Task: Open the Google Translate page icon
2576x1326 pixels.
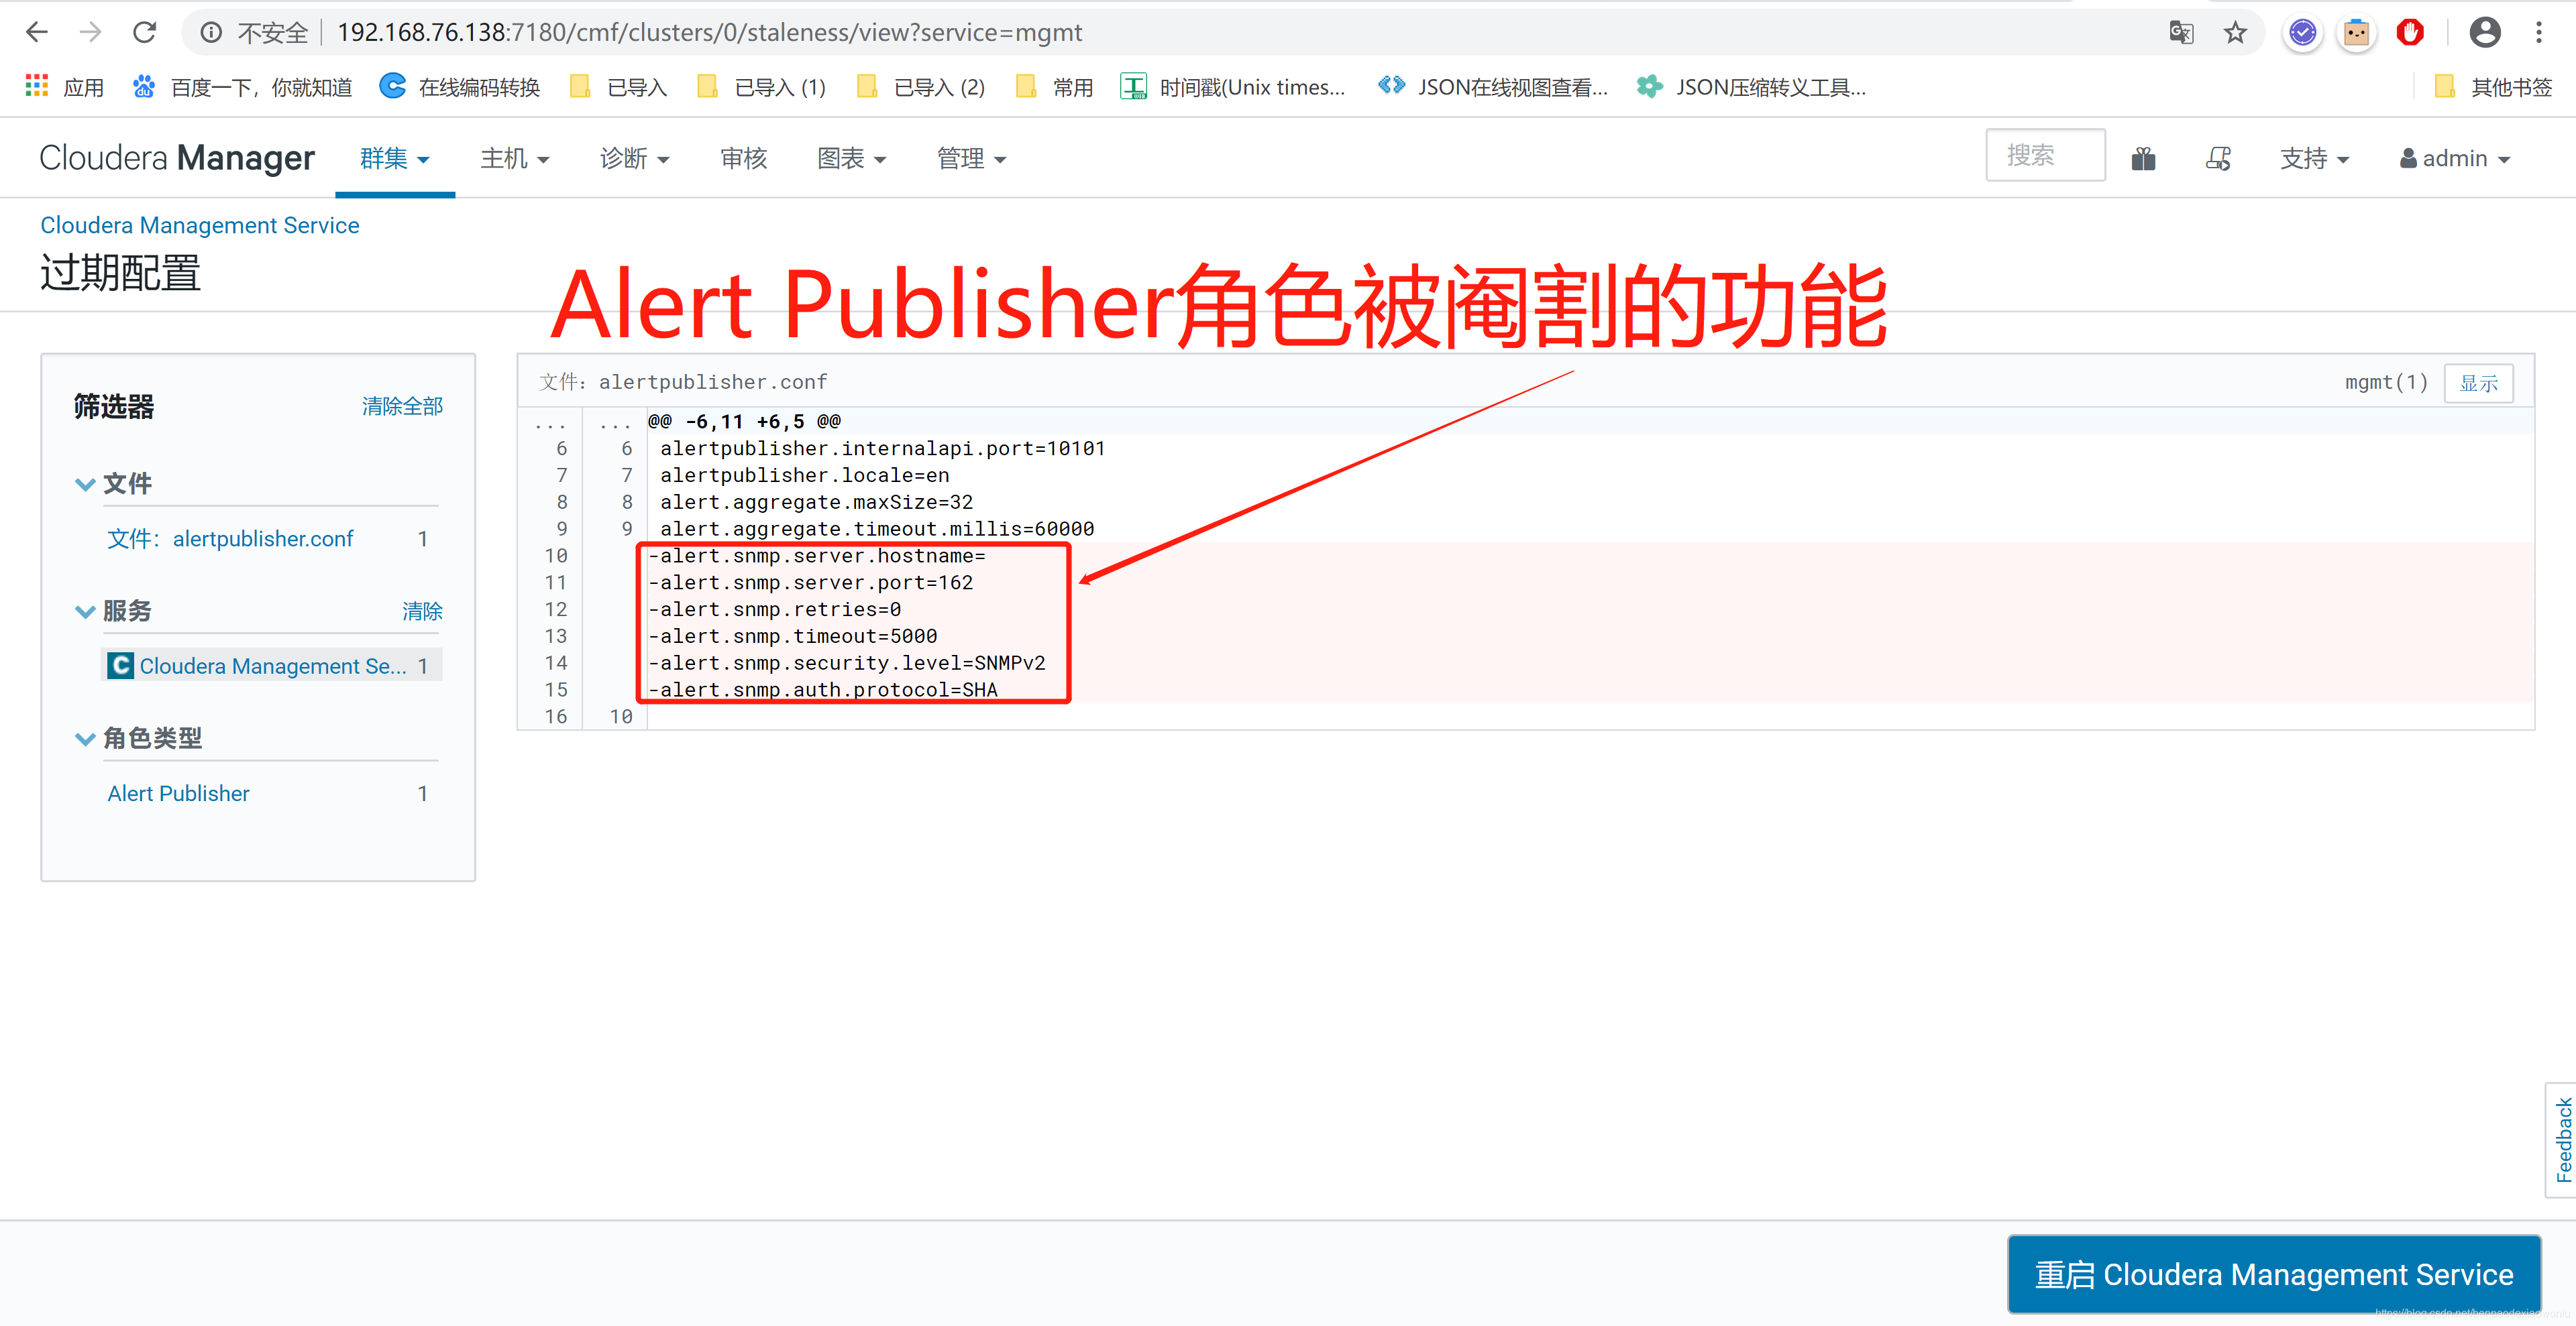Action: coord(2181,33)
